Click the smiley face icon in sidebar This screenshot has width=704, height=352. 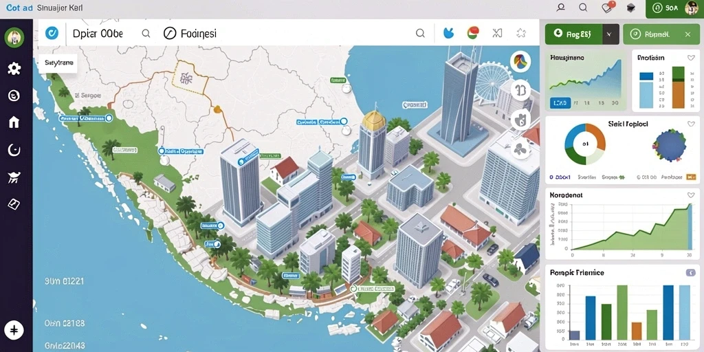pyautogui.click(x=14, y=95)
